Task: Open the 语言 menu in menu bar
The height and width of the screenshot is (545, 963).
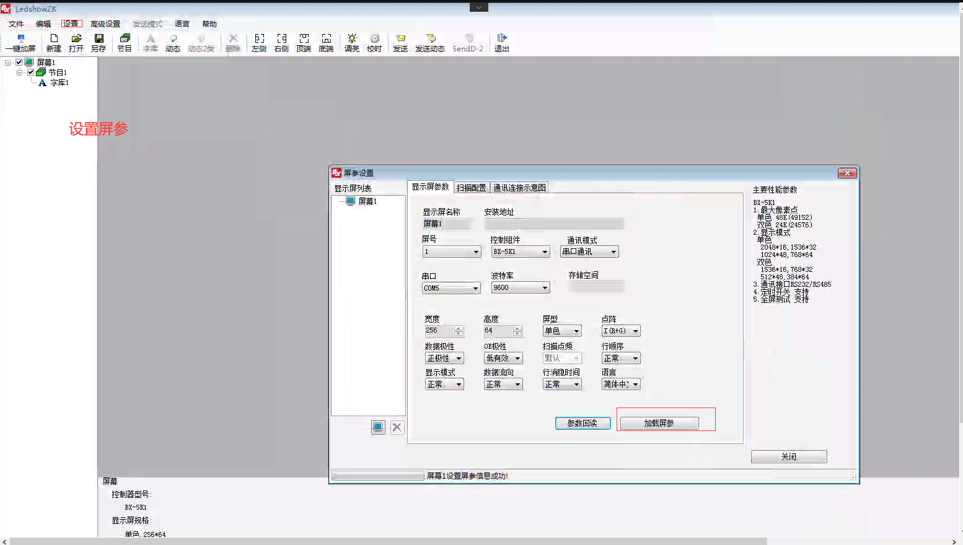Action: click(182, 24)
